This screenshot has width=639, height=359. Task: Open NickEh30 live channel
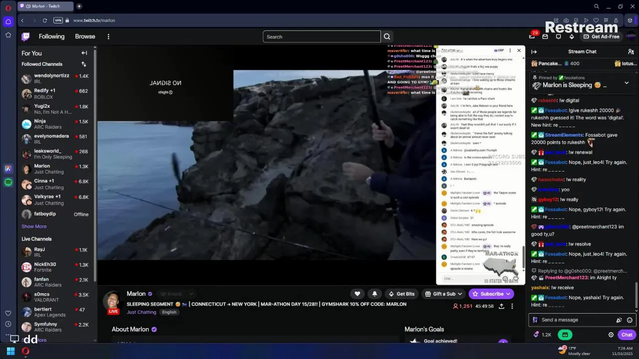[x=57, y=267]
